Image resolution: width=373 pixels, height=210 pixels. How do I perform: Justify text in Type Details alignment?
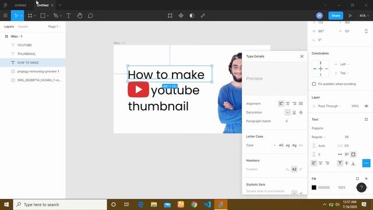coord(301,104)
